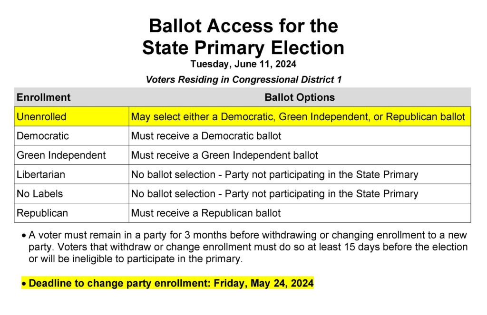Click "Must receive a Green Independent ballot" cell

[x=224, y=155]
